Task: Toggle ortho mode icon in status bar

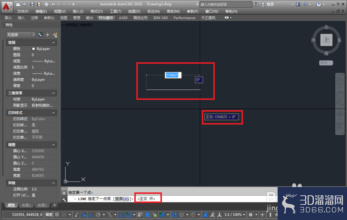Action: 91,214
